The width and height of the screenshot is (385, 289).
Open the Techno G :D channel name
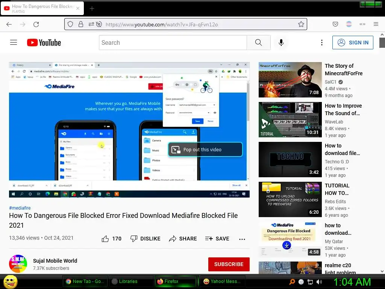coord(336,162)
